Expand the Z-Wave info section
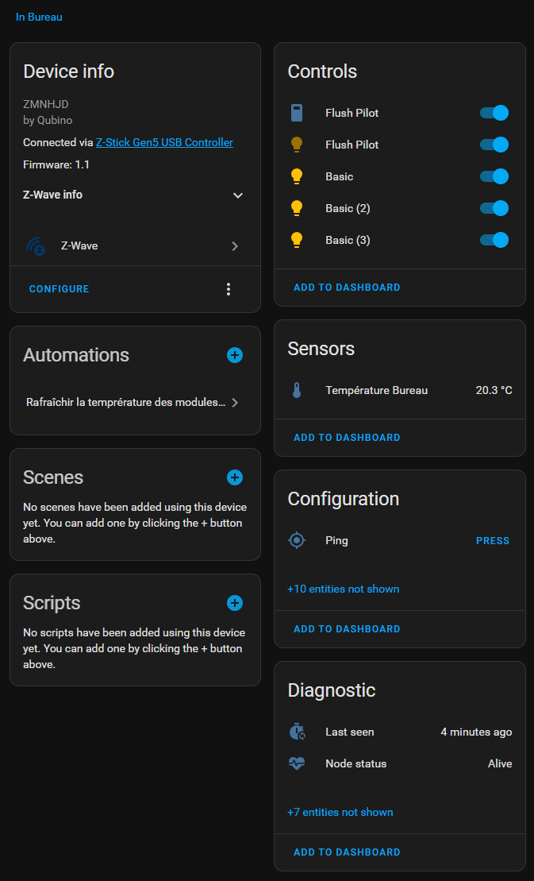 [x=237, y=195]
